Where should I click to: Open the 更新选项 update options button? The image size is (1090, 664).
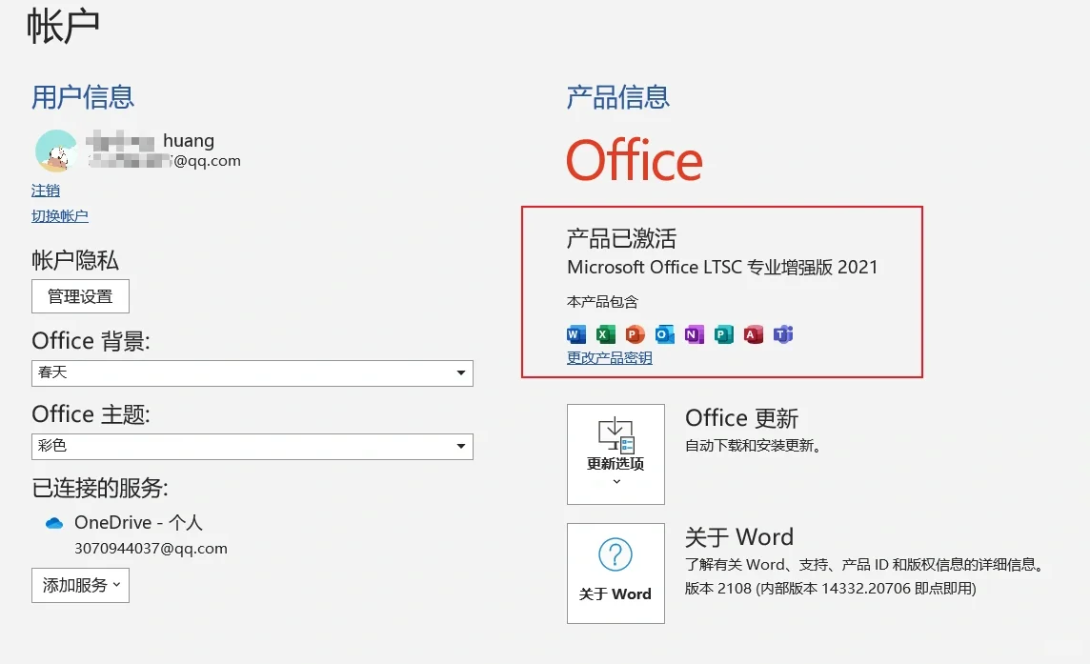pos(616,454)
